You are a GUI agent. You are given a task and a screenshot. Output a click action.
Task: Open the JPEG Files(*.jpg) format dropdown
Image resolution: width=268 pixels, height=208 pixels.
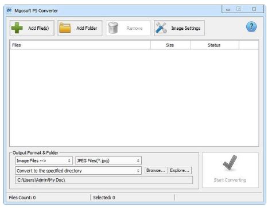coord(108,160)
